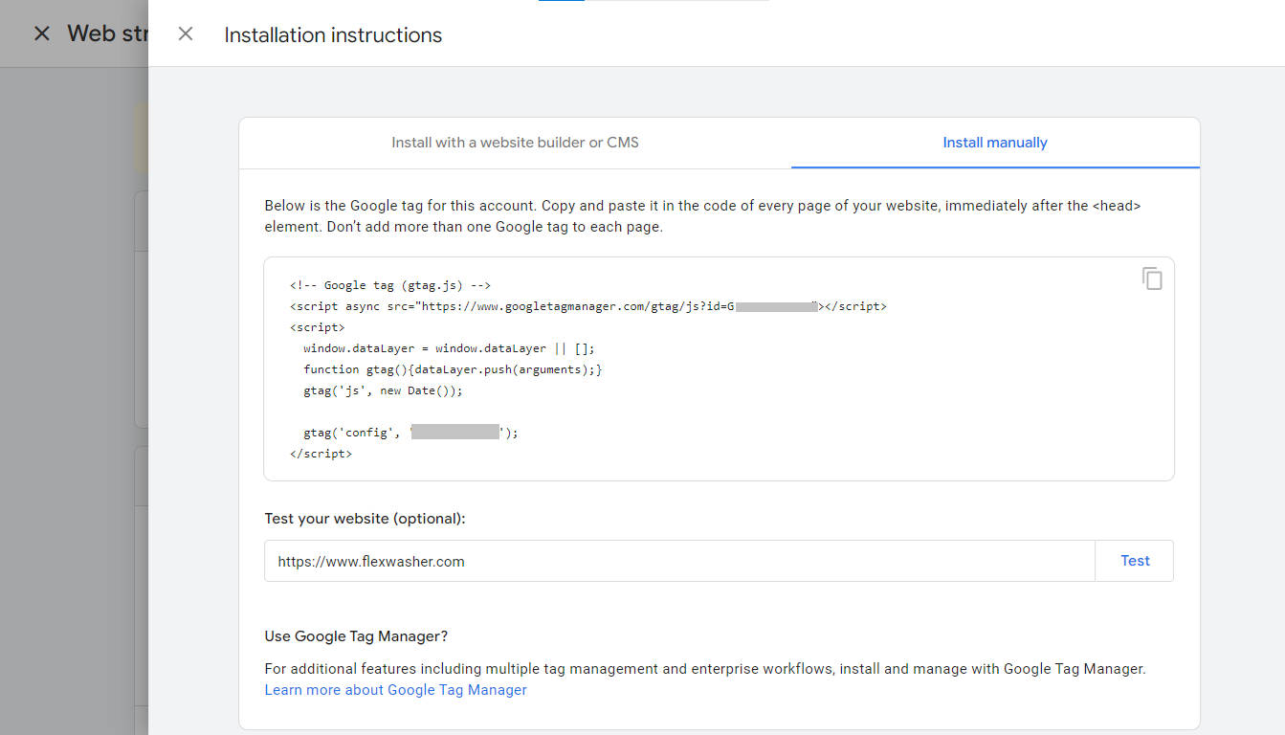
Task: Close the Installation instructions panel
Action: (186, 34)
